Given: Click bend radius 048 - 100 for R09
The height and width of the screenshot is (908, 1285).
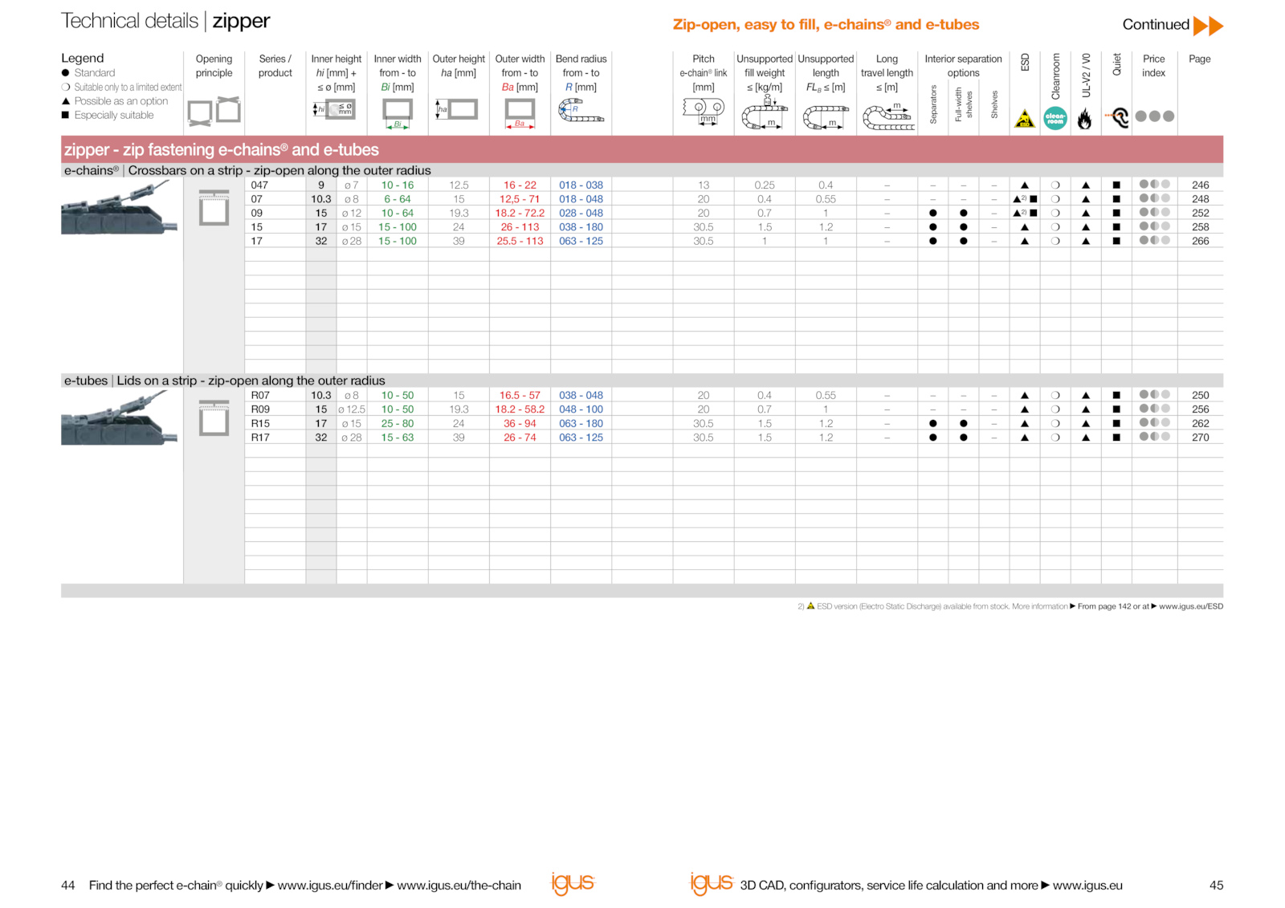Looking at the screenshot, I should tap(581, 409).
